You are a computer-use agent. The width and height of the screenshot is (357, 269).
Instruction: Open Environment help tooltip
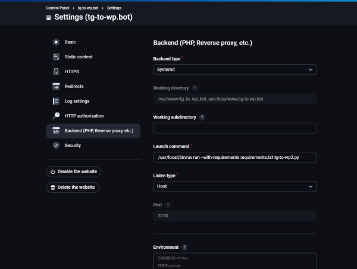pos(184,247)
